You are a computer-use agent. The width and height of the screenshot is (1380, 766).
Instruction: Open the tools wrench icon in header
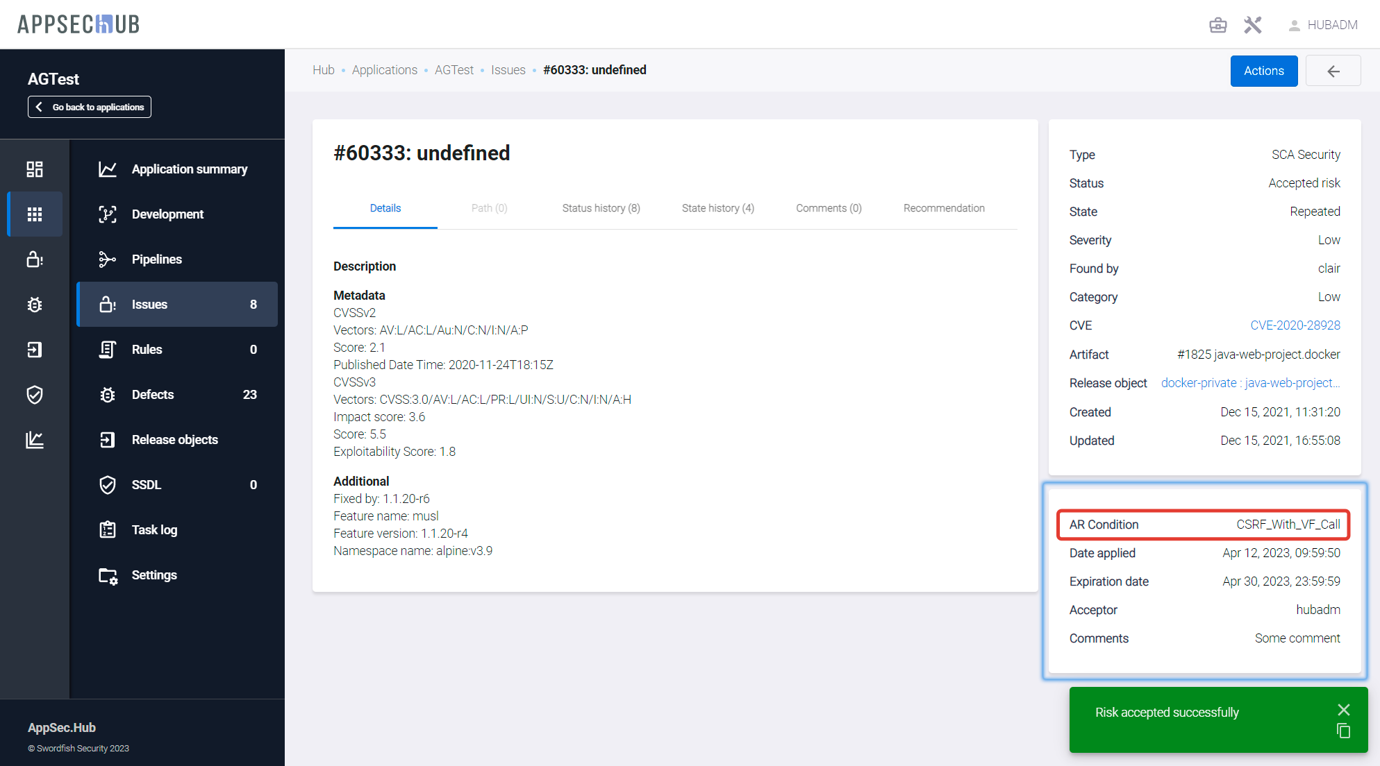[x=1252, y=25]
